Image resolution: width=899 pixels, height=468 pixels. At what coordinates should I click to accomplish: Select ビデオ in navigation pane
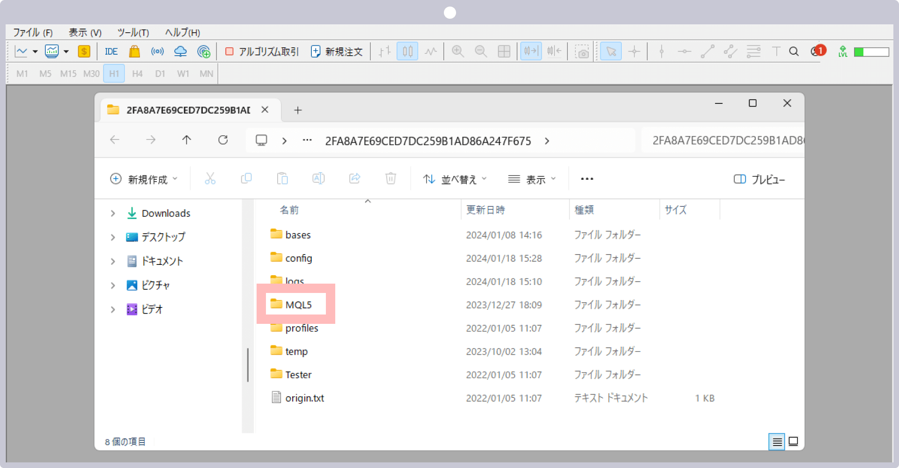pyautogui.click(x=145, y=309)
